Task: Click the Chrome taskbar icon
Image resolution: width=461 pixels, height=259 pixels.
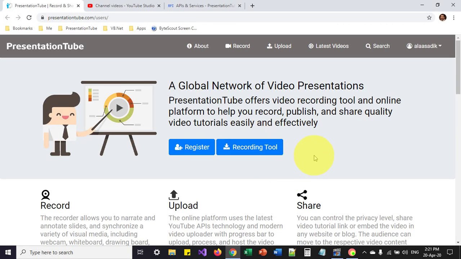Action: (233, 253)
